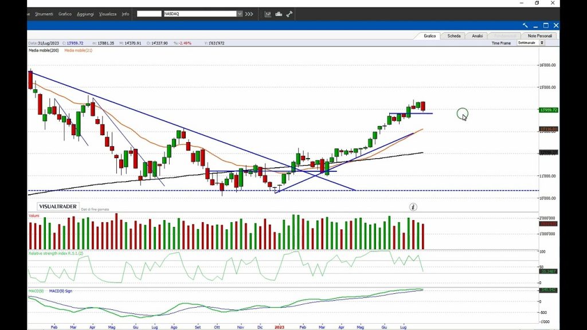Open the Strumenti menu
The image size is (587, 330).
pyautogui.click(x=44, y=14)
